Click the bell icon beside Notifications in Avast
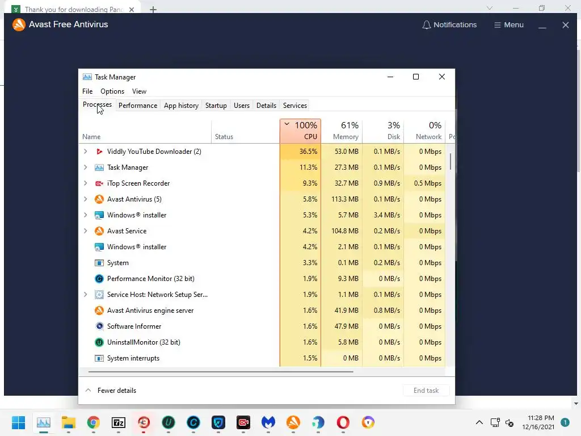The height and width of the screenshot is (436, 581). point(427,25)
